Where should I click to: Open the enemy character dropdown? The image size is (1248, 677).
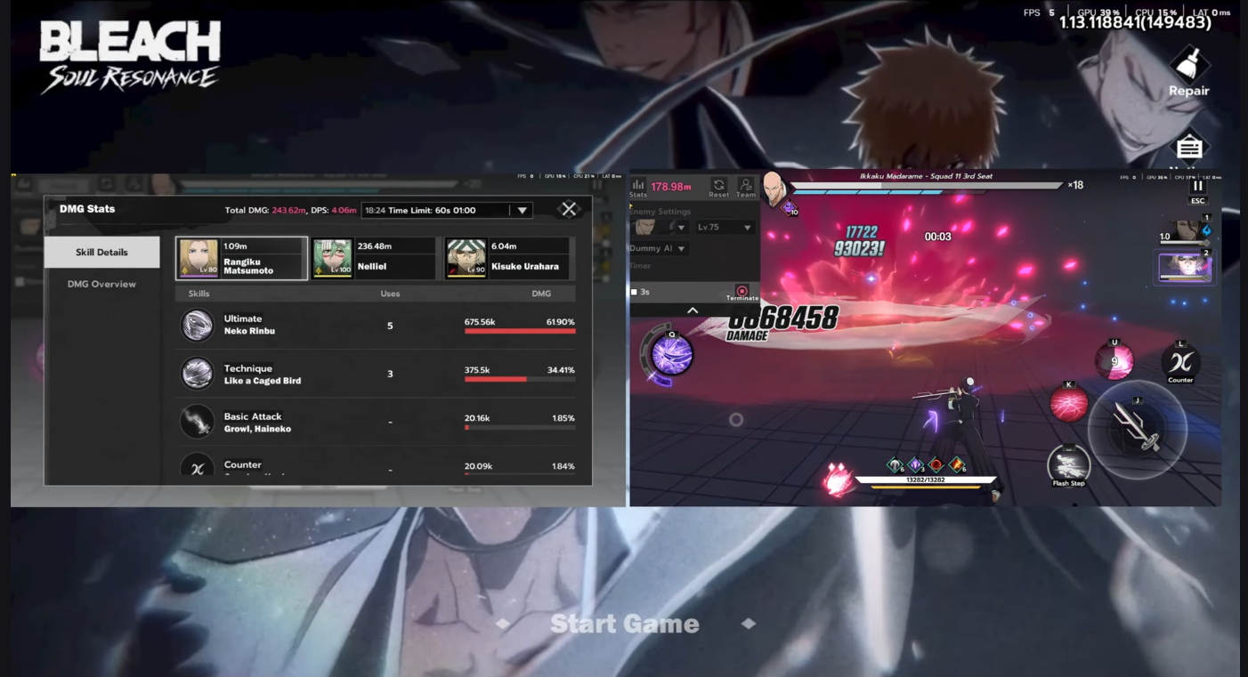coord(660,227)
